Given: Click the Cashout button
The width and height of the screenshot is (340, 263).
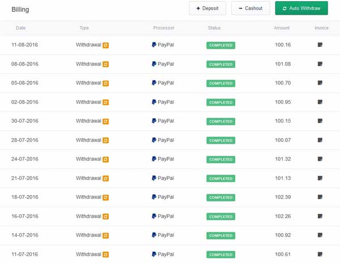Looking at the screenshot, I should pyautogui.click(x=250, y=8).
